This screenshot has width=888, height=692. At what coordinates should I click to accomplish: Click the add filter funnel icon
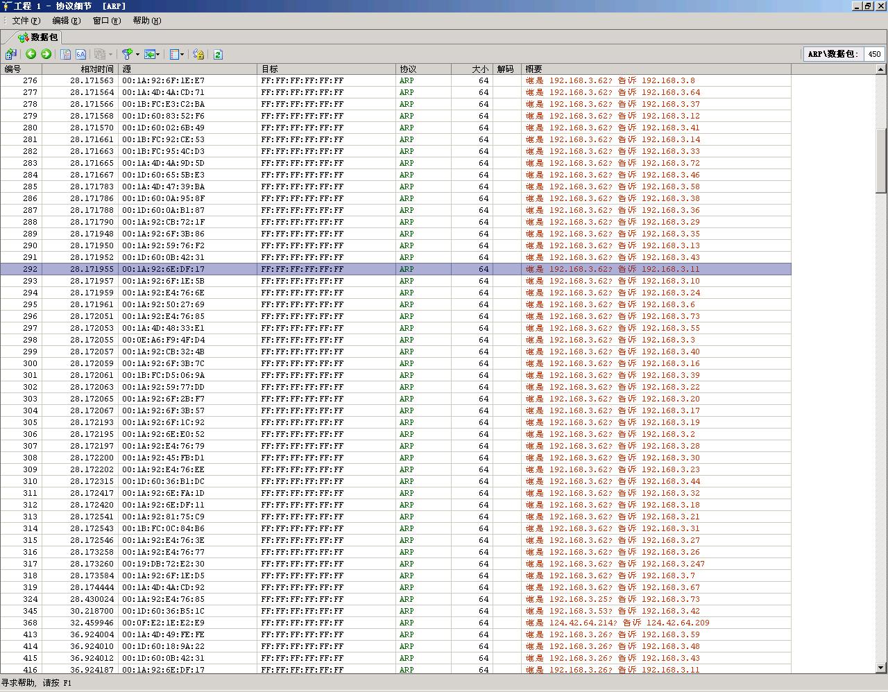click(x=127, y=54)
